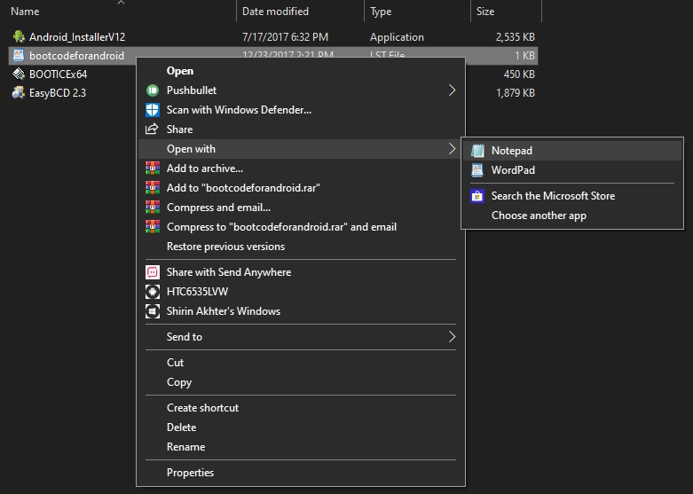Click the Send Anywhere share icon
This screenshot has width=693, height=494.
(x=152, y=272)
